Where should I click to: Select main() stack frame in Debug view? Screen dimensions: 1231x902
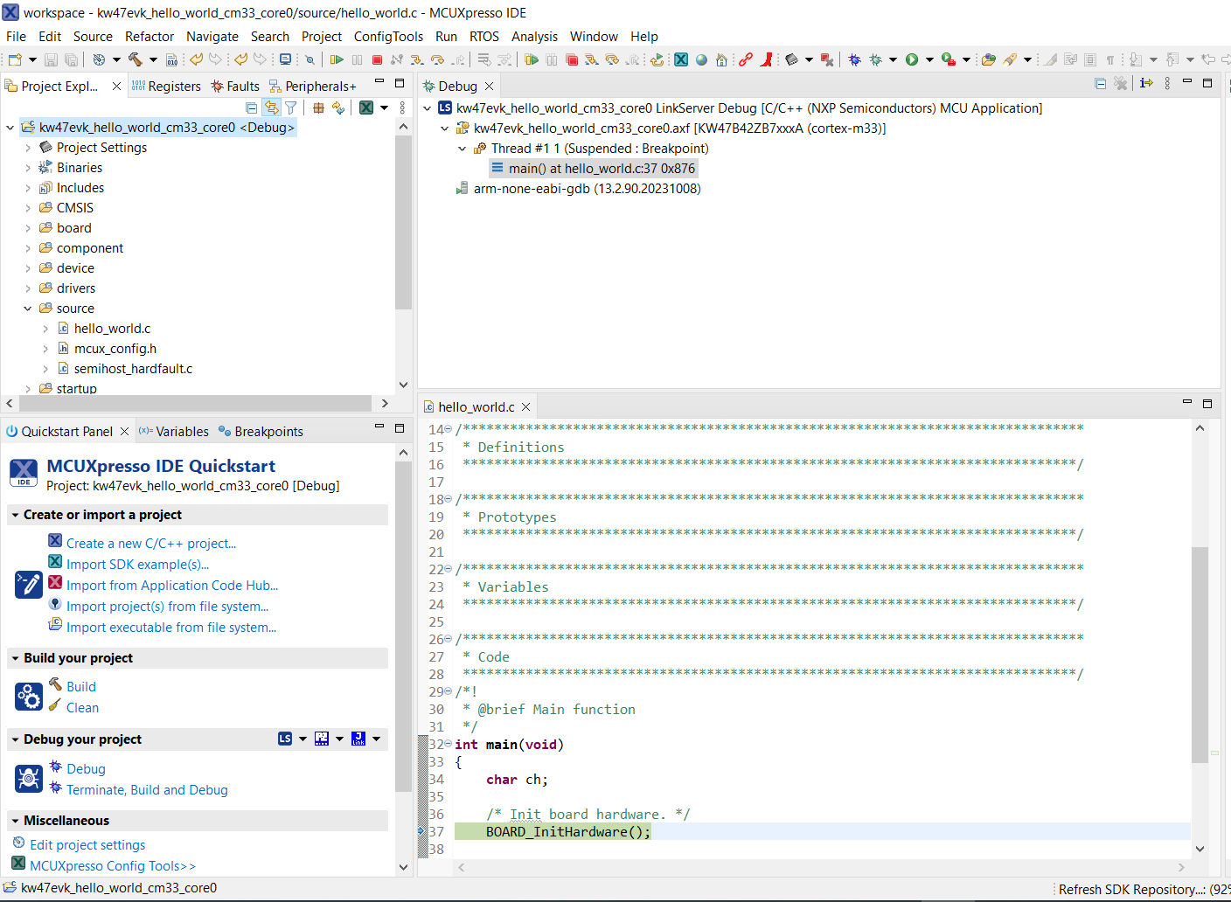[602, 169]
